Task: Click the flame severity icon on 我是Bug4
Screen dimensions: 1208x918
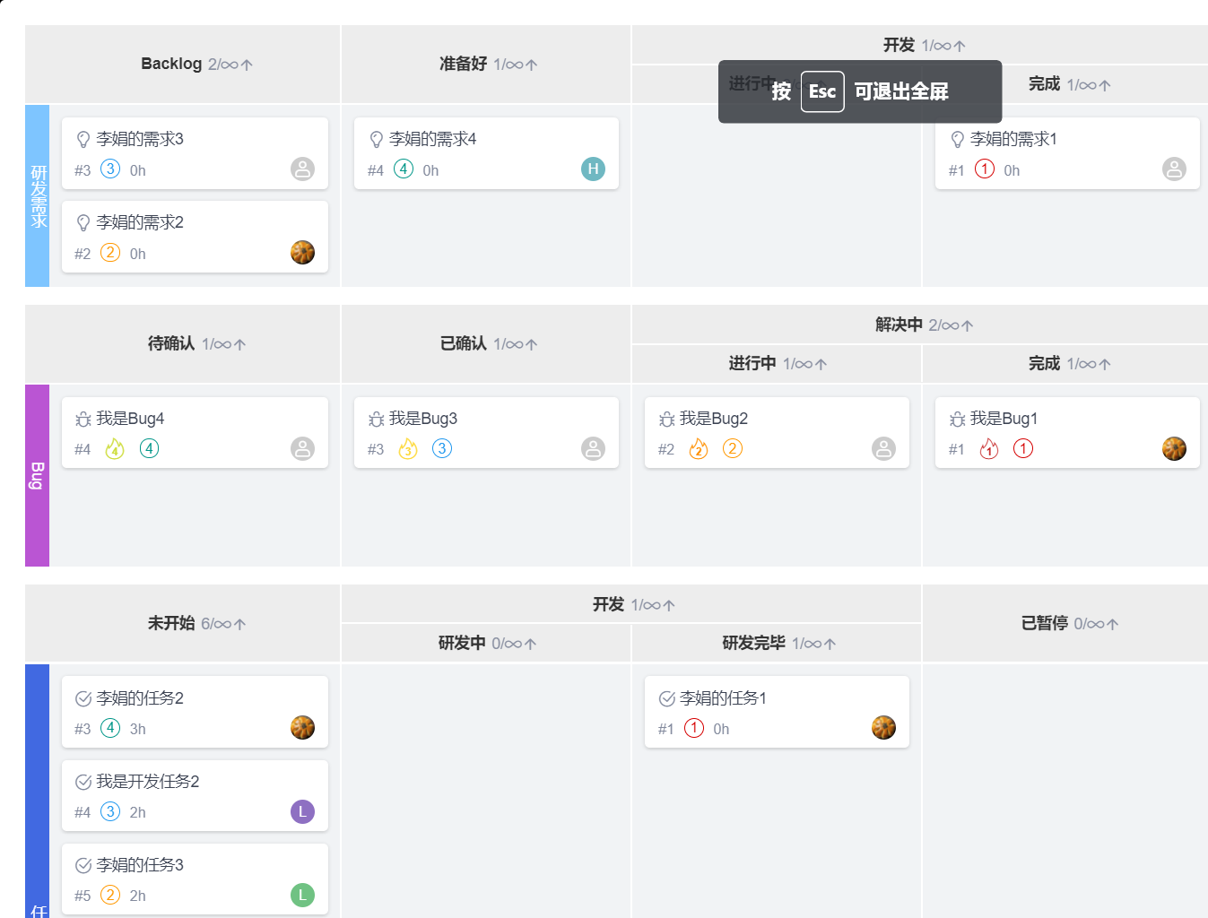Action: [x=115, y=449]
